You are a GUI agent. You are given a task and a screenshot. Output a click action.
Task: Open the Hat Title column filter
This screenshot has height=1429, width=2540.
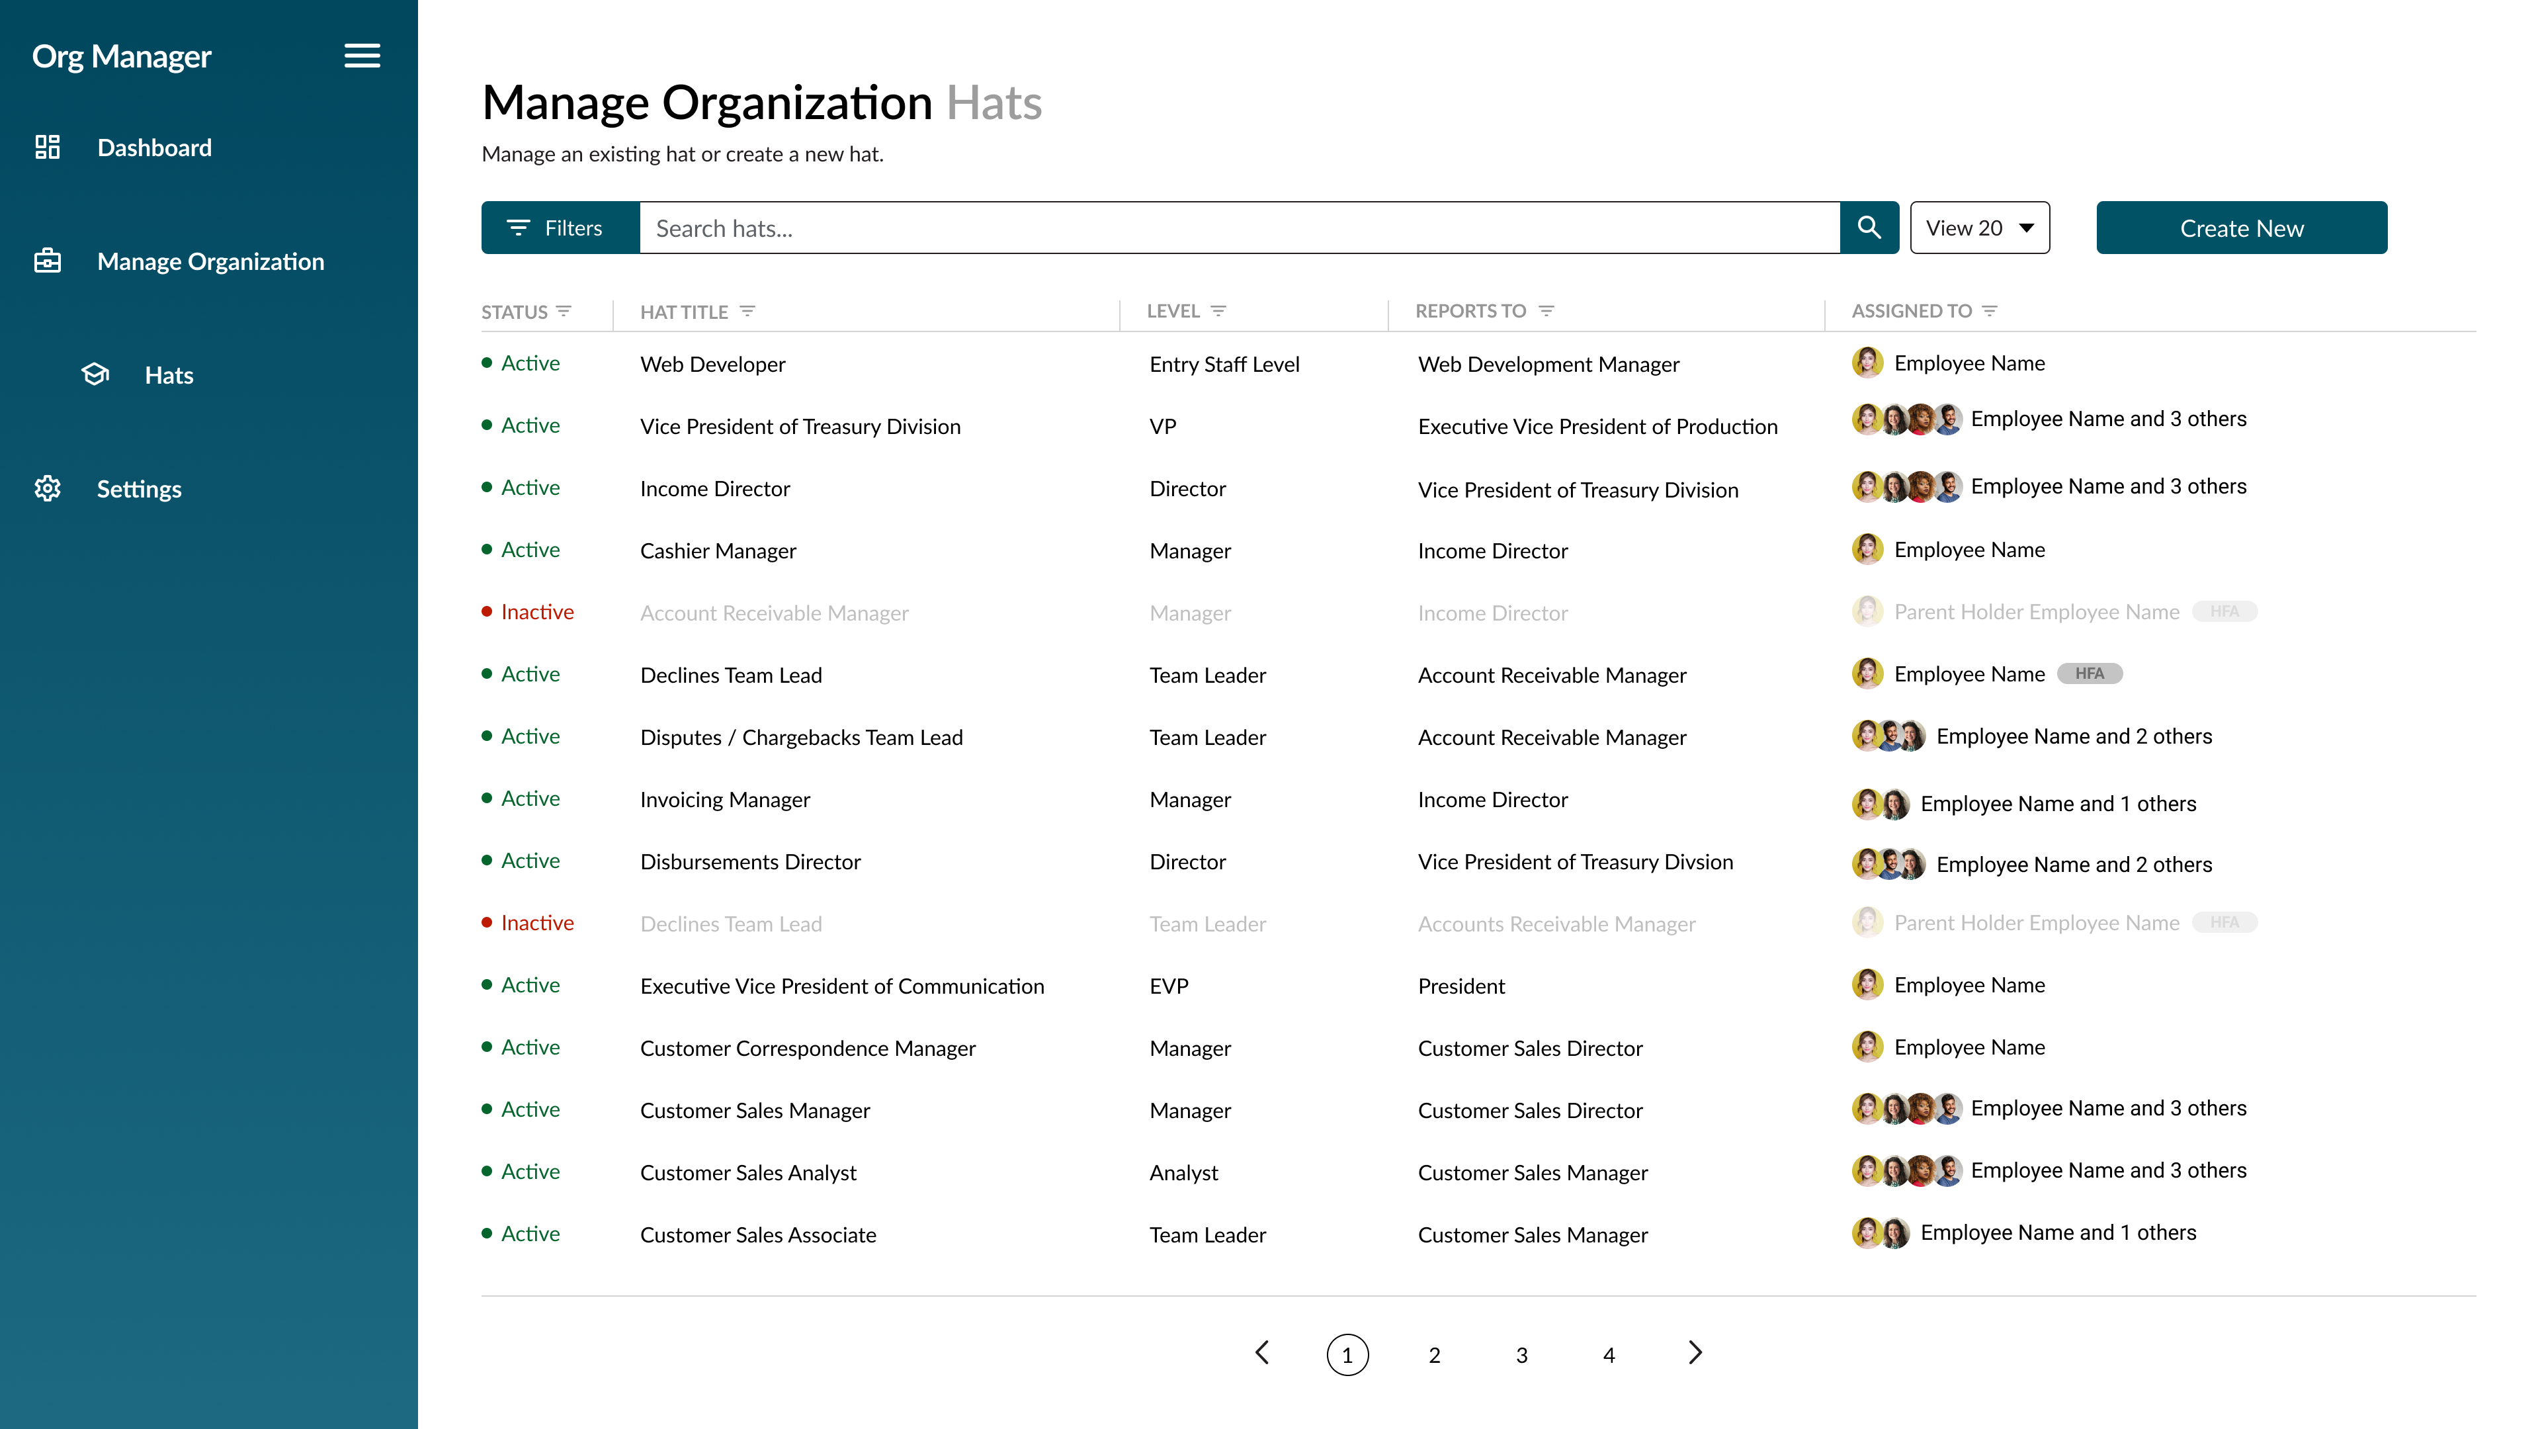tap(747, 311)
